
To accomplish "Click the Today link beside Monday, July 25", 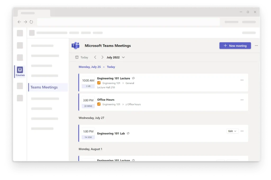I will (x=111, y=67).
